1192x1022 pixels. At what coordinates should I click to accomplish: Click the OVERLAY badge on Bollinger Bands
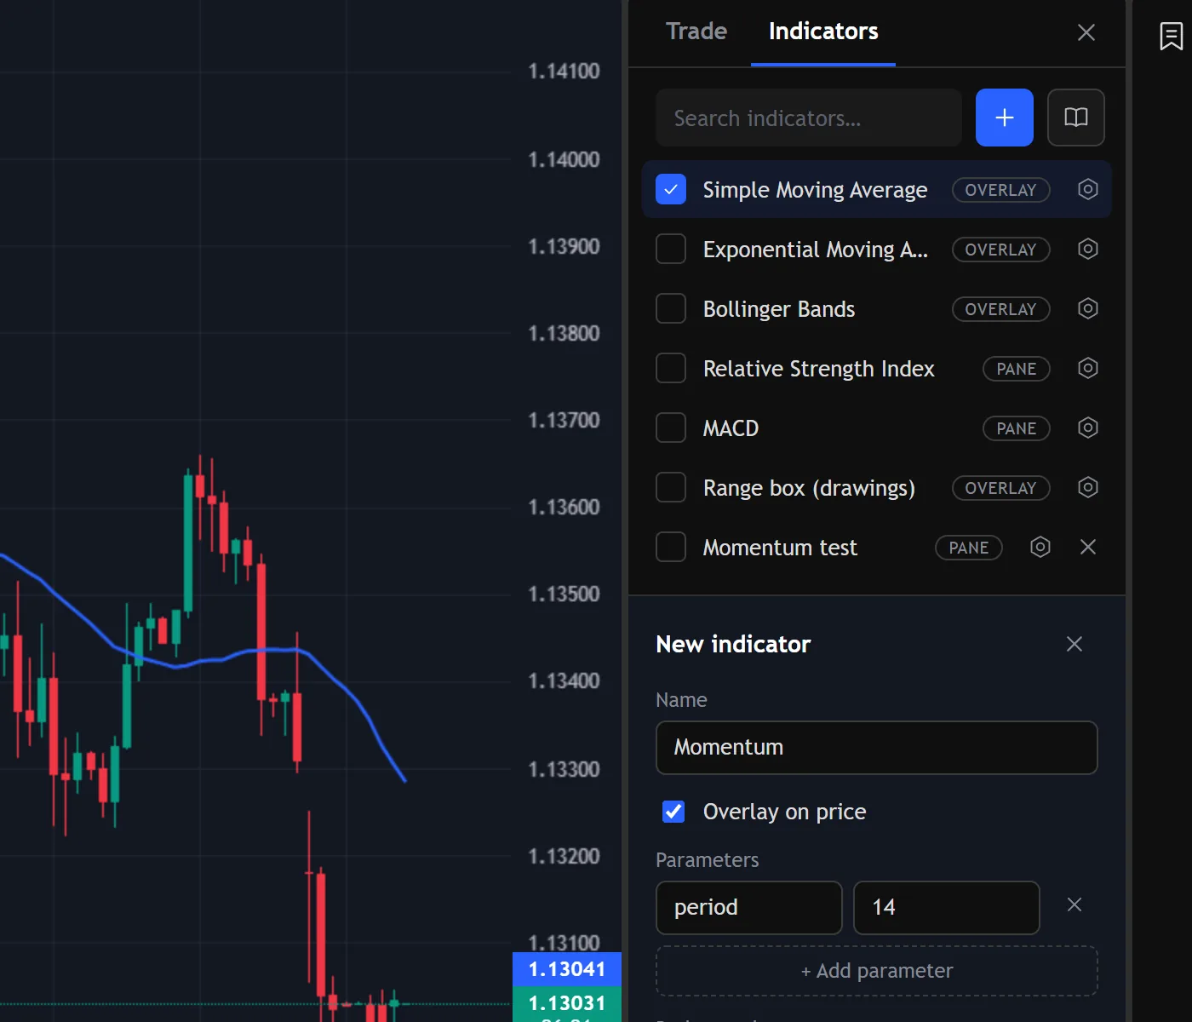1000,309
